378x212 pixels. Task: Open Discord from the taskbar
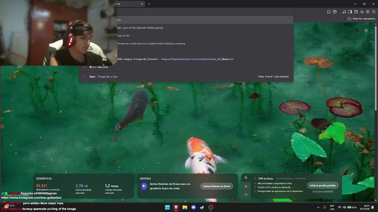193,207
